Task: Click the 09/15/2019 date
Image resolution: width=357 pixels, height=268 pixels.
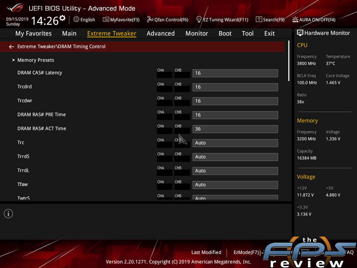Action: 17,19
